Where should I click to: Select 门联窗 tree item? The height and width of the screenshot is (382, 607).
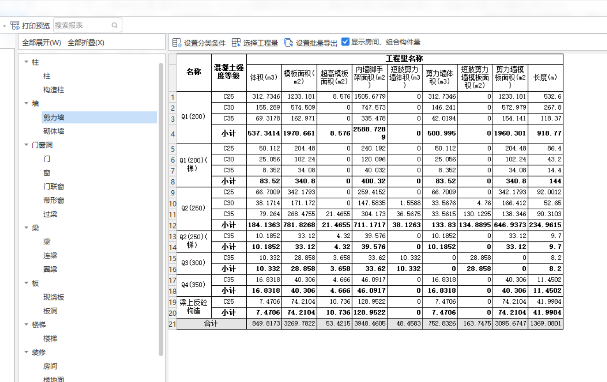pyautogui.click(x=54, y=187)
